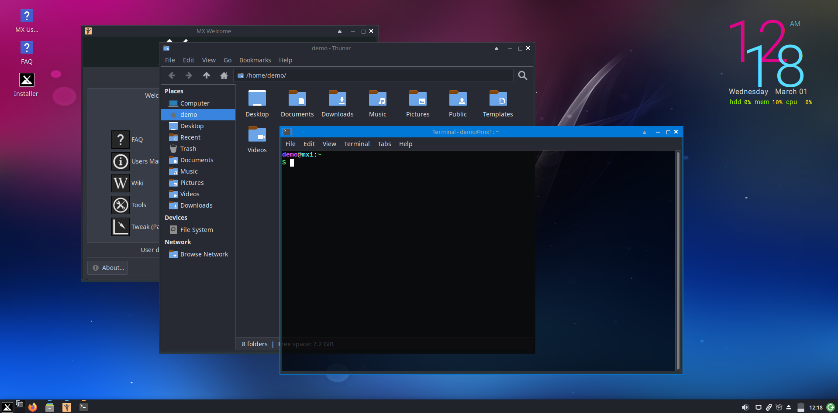Click the Terminal vertical scrollbar

click(678, 261)
